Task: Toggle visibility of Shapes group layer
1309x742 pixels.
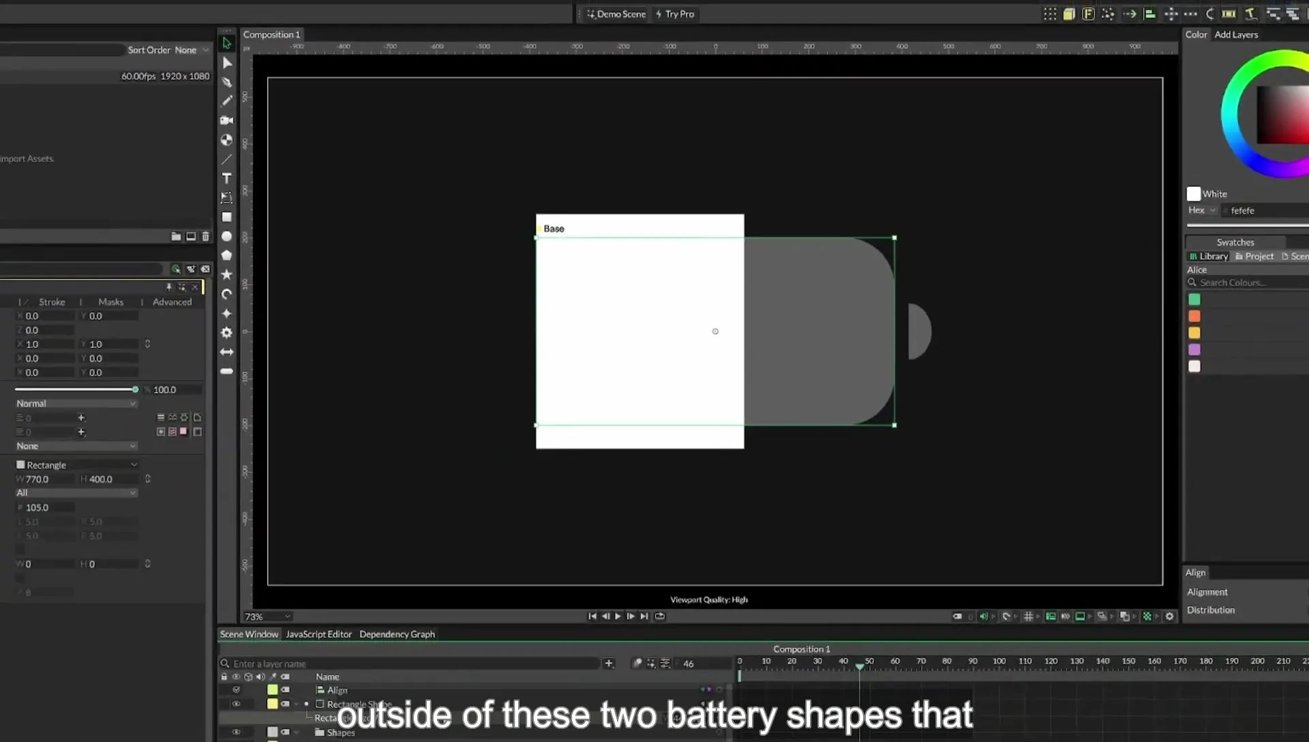Action: tap(236, 732)
